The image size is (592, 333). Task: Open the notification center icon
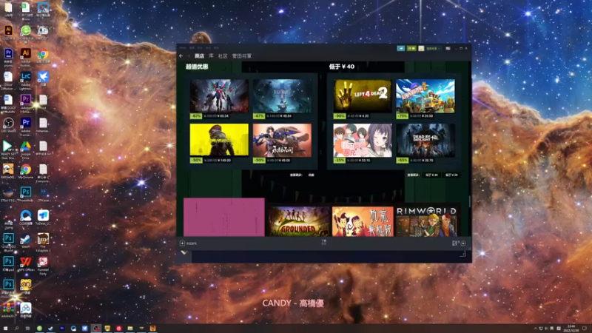[x=585, y=329]
